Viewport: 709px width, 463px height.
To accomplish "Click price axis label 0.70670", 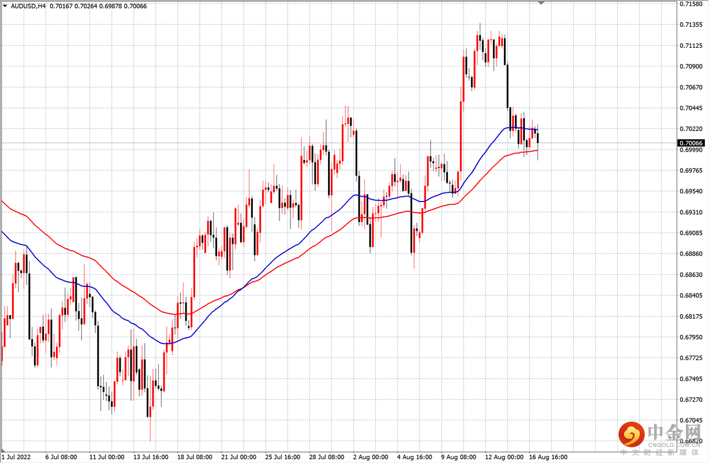I will click(x=691, y=87).
